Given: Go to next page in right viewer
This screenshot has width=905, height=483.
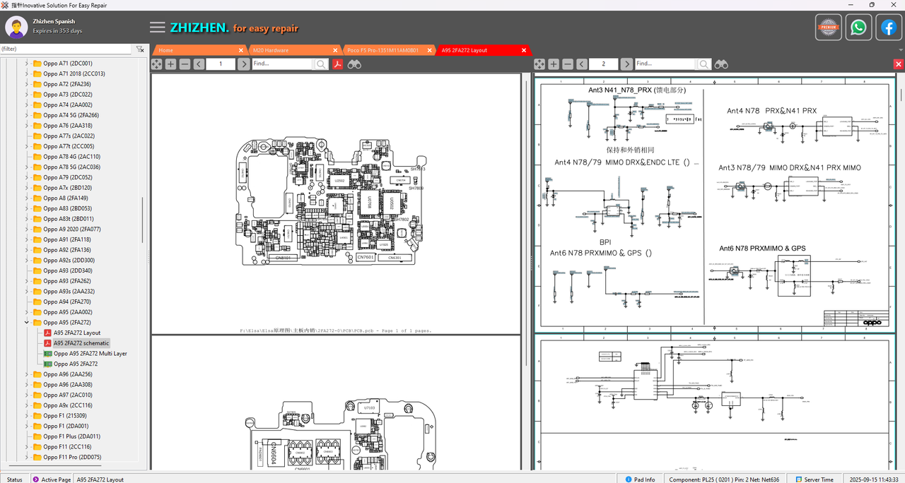Looking at the screenshot, I should [626, 64].
